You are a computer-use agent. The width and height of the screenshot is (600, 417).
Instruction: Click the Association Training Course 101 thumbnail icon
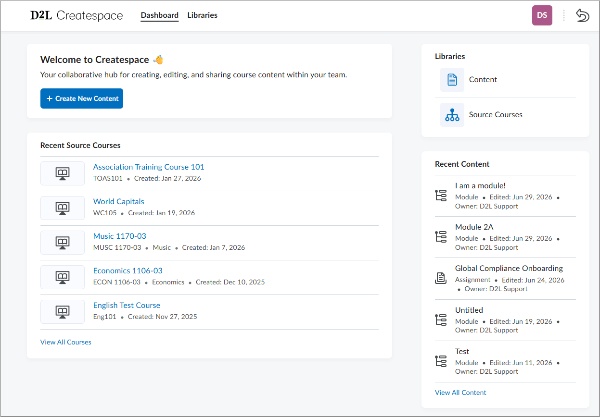[x=63, y=173]
